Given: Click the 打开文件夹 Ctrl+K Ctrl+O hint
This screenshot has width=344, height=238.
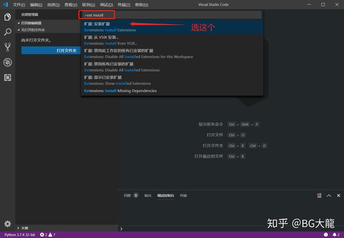Looking at the screenshot, I should (x=235, y=145).
